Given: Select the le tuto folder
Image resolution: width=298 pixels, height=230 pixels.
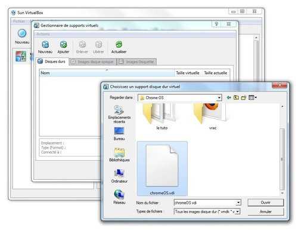Looking at the screenshot, I should [162, 117].
